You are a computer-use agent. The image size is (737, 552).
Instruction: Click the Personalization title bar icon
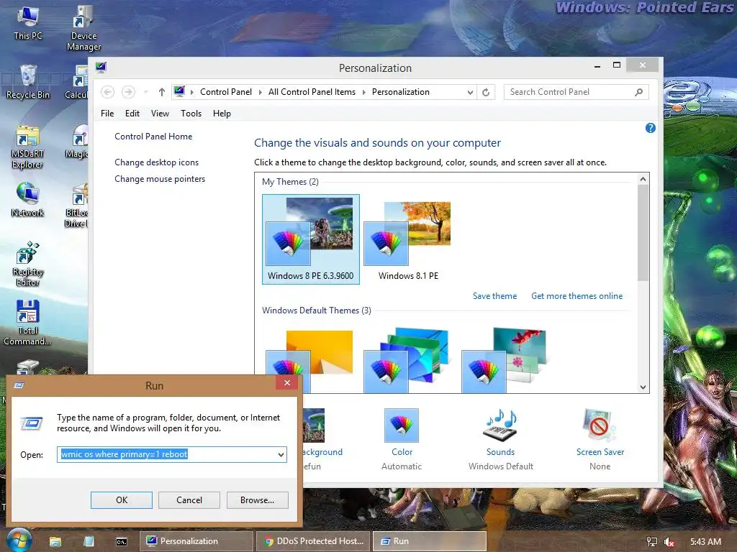pos(101,67)
